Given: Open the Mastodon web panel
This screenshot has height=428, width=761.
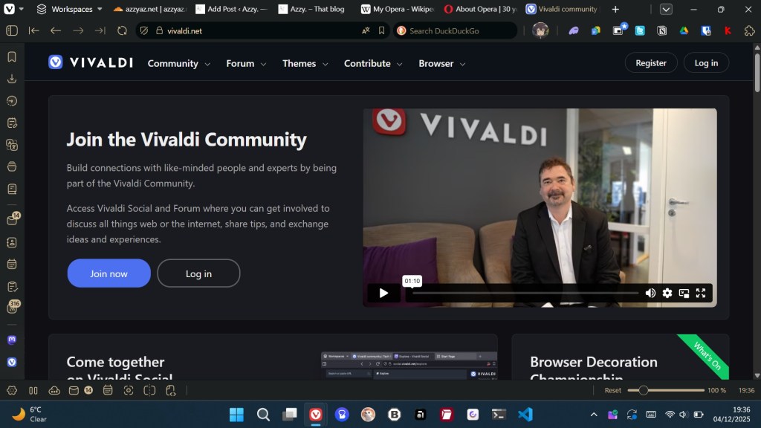Looking at the screenshot, I should [x=12, y=340].
